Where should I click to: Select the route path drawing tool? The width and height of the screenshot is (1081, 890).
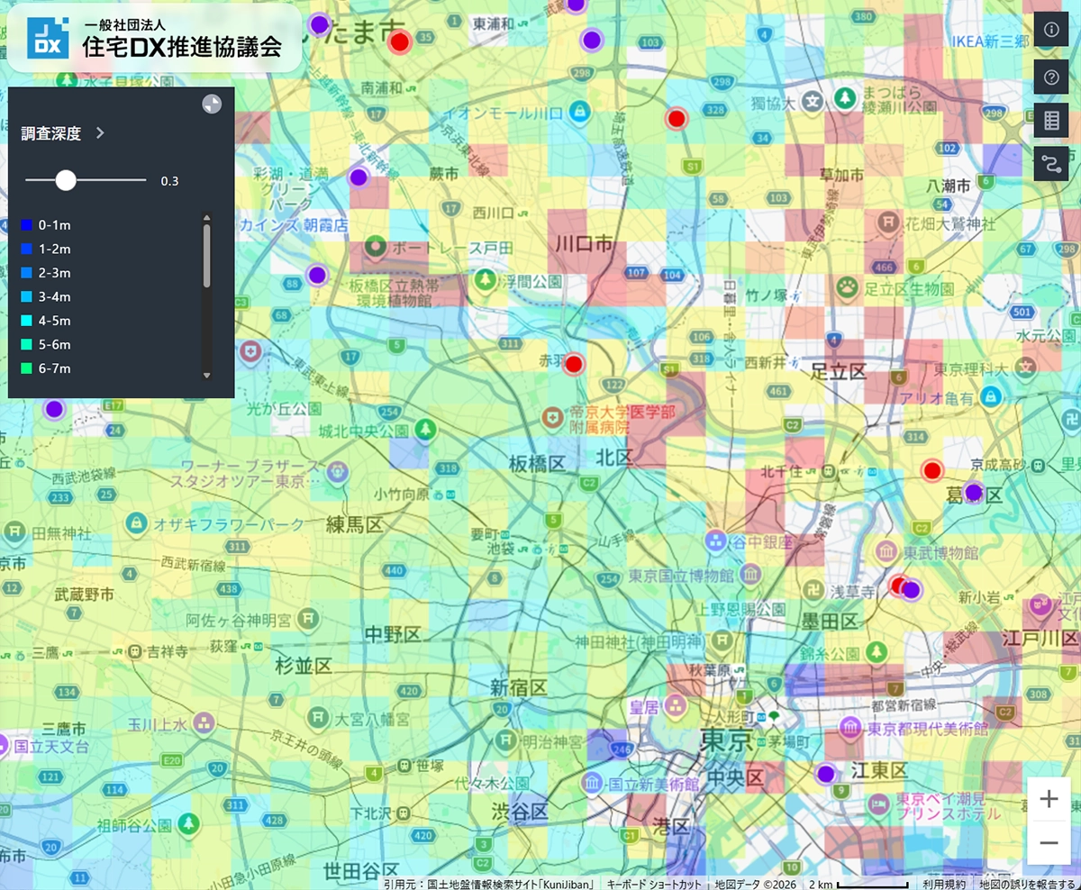(x=1051, y=163)
